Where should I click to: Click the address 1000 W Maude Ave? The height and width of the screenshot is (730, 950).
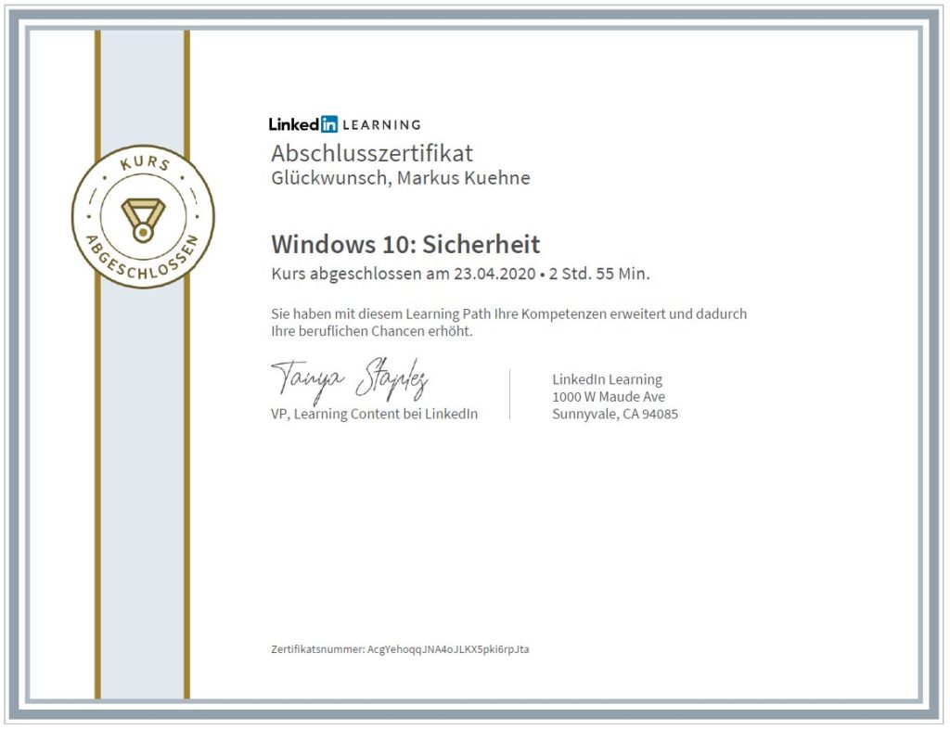pos(609,397)
